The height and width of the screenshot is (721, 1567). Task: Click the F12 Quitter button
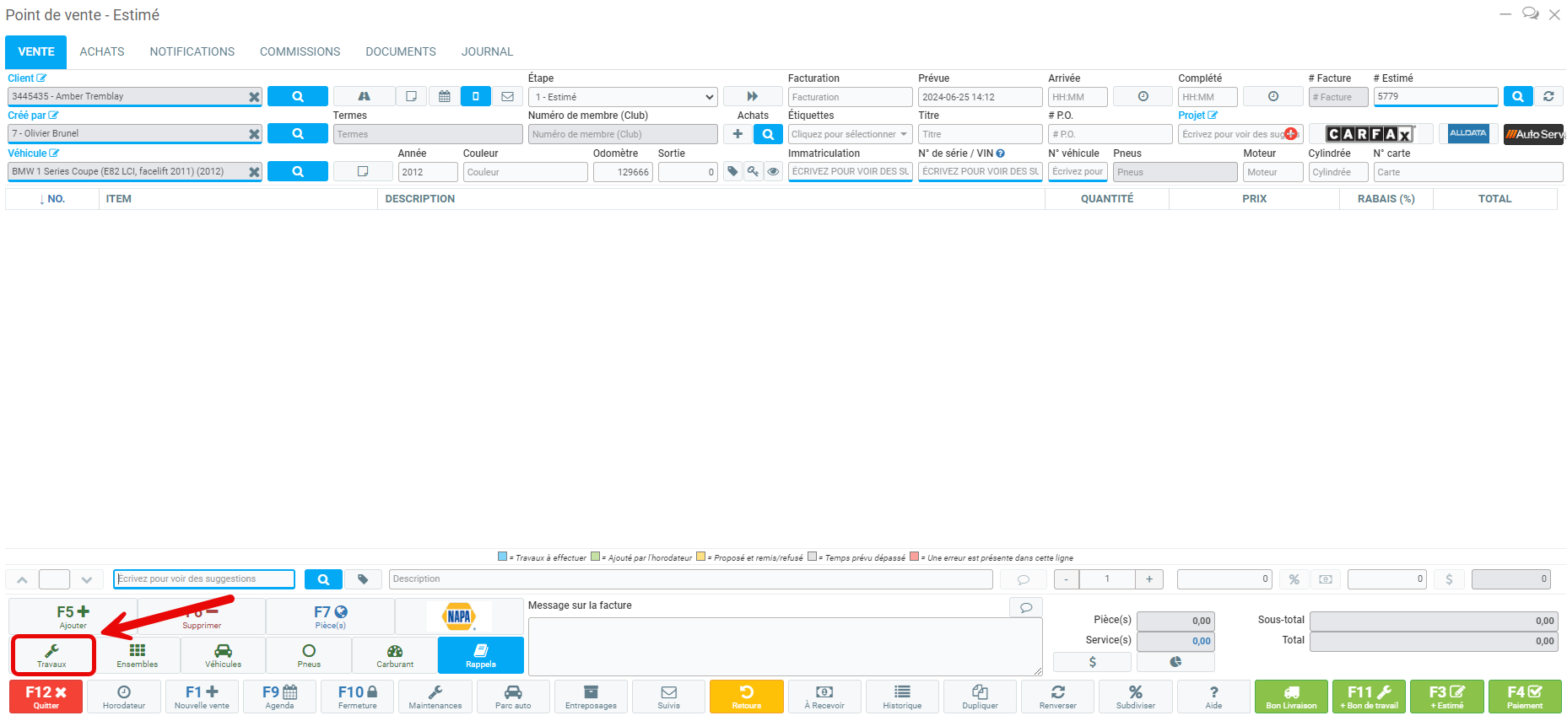(46, 697)
